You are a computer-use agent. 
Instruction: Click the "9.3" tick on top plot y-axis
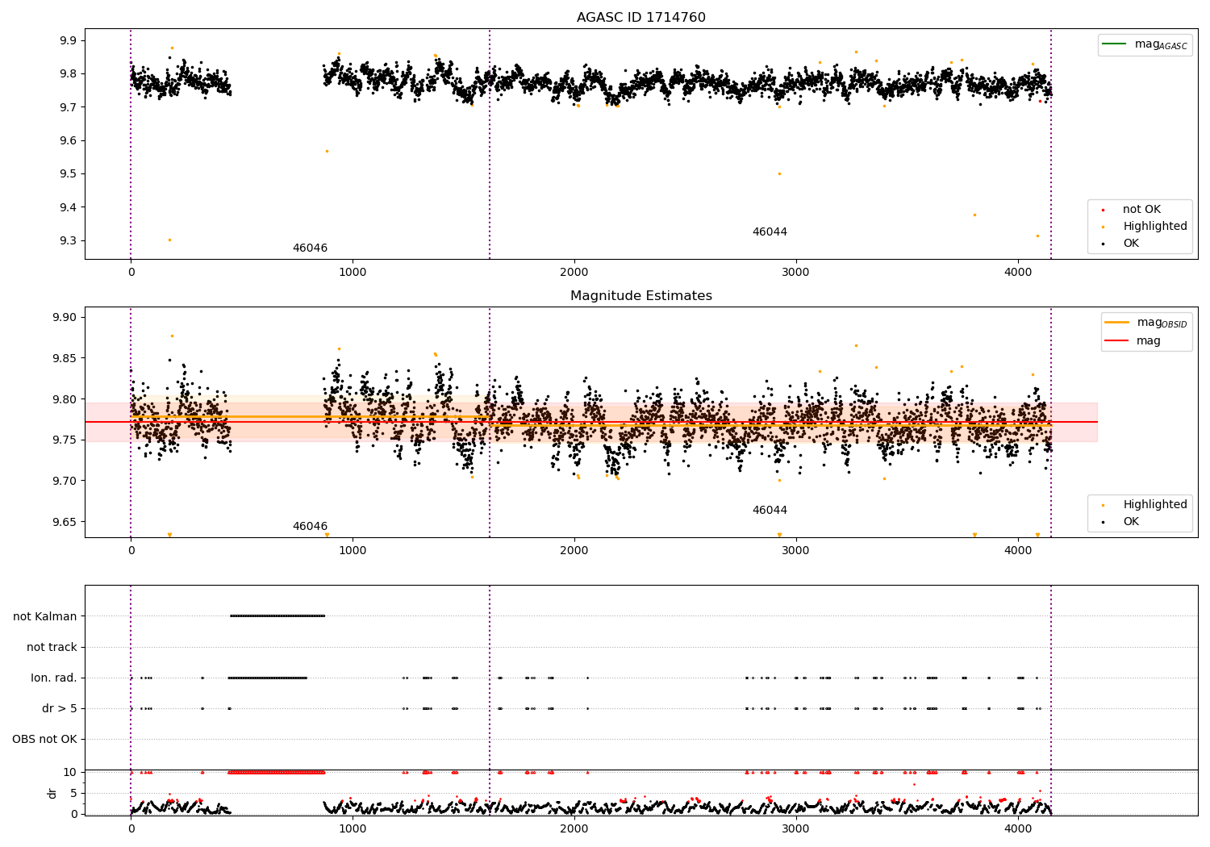tap(69, 240)
